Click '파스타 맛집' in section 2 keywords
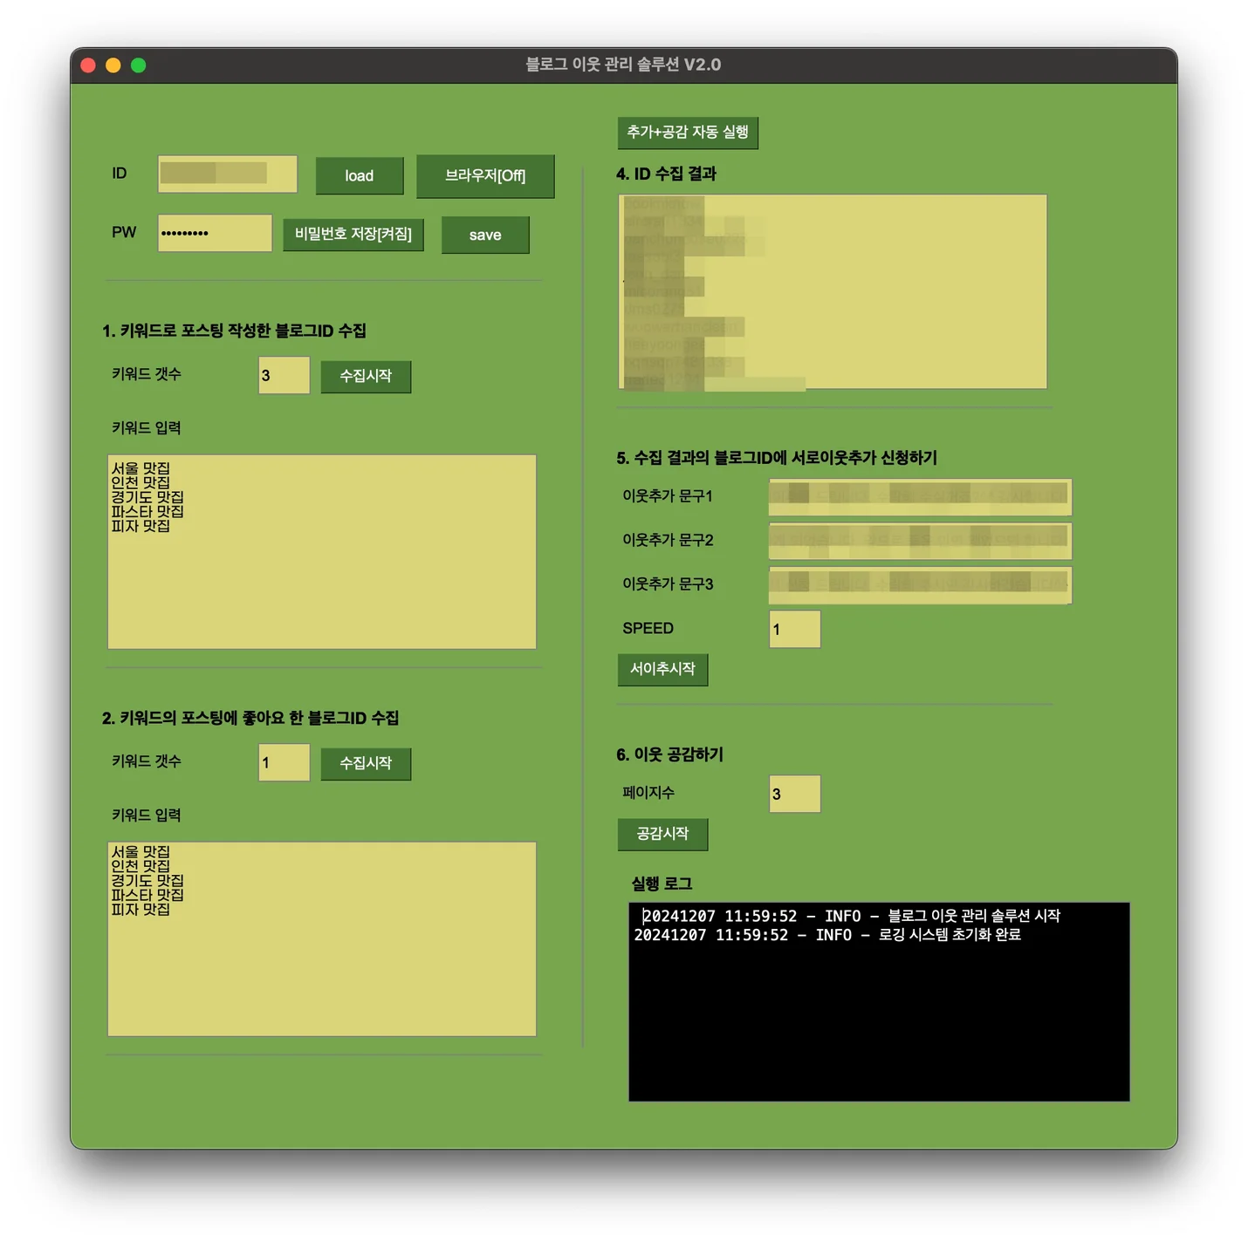This screenshot has height=1242, width=1248. pos(147,895)
